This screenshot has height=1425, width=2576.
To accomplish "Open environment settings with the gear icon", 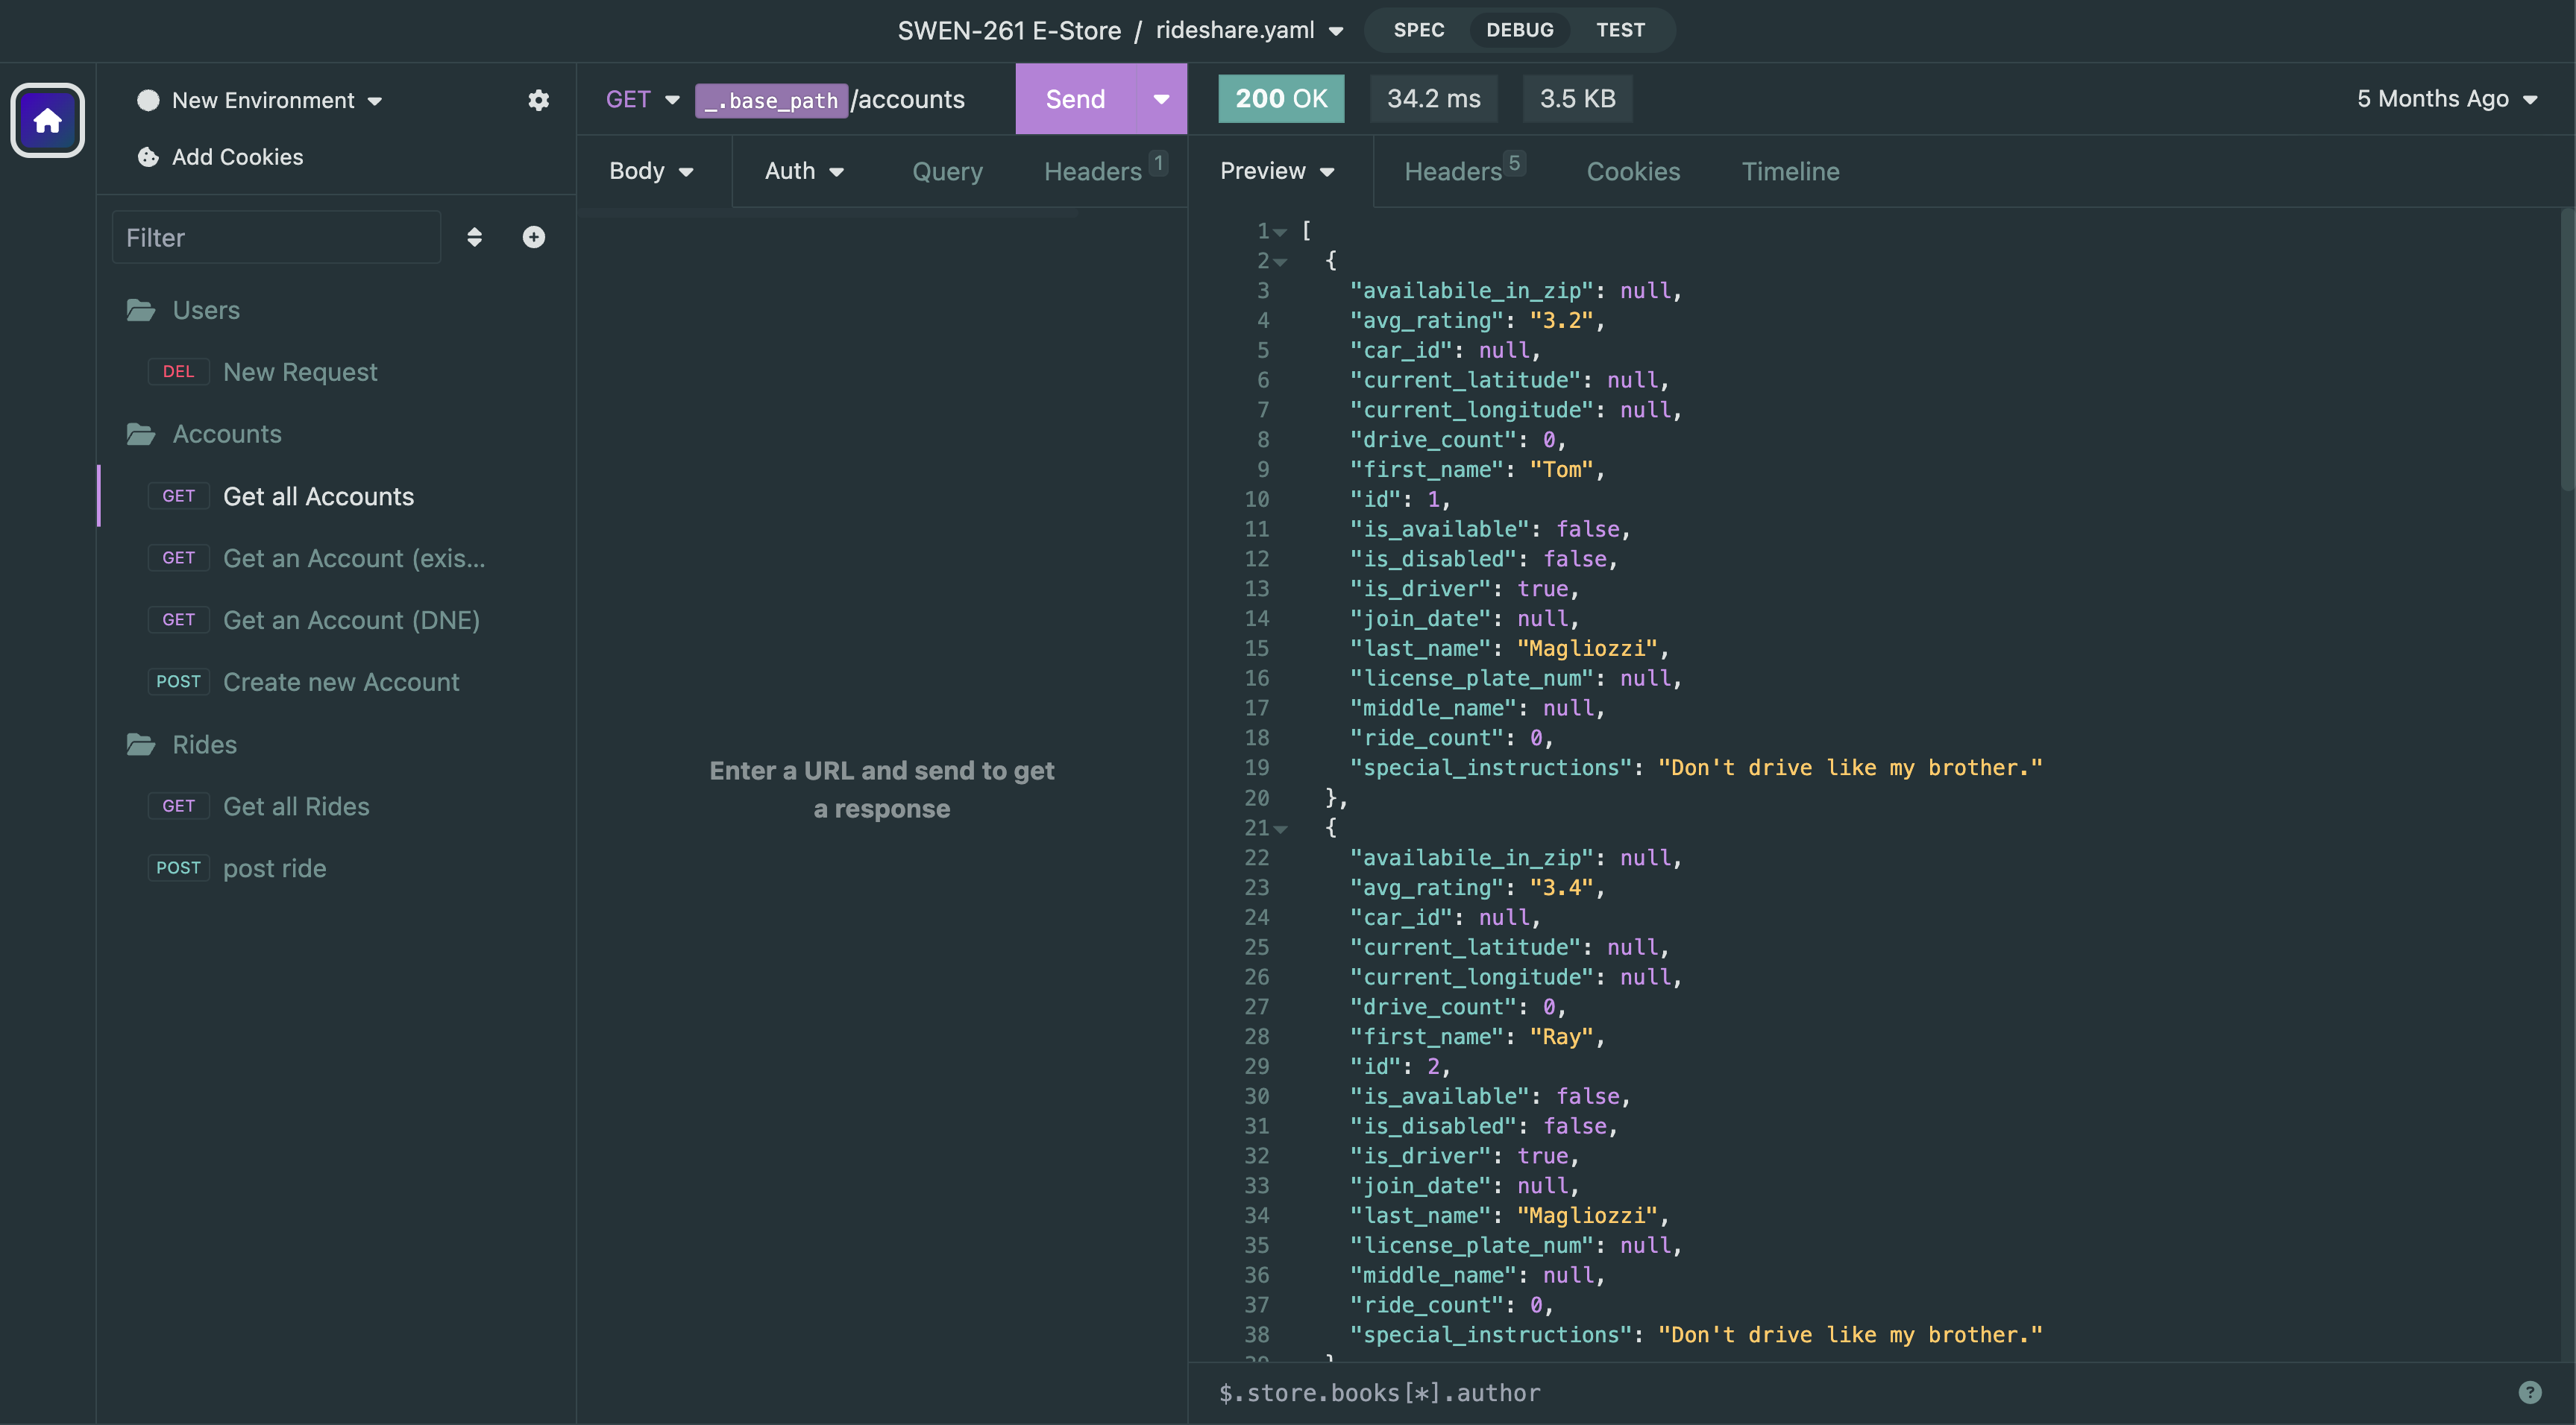I will coord(538,100).
